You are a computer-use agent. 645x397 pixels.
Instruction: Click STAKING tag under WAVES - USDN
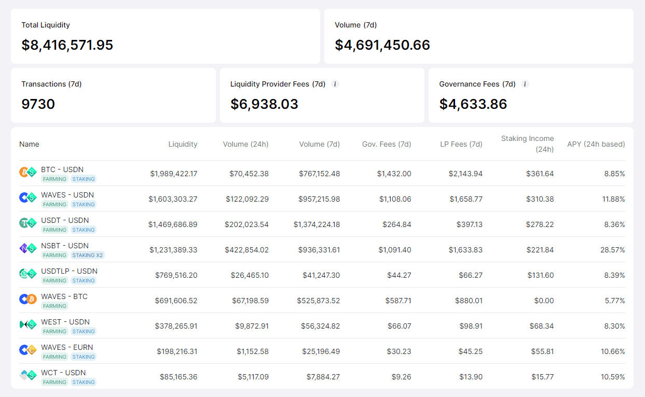pyautogui.click(x=84, y=204)
